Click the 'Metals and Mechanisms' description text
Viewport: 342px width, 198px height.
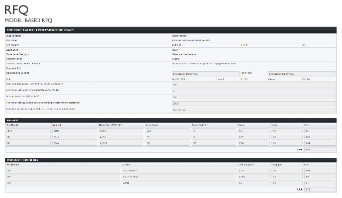click(x=184, y=54)
